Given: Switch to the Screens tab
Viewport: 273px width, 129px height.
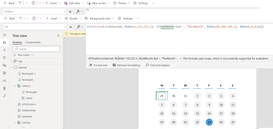Looking at the screenshot, I should [x=17, y=42].
